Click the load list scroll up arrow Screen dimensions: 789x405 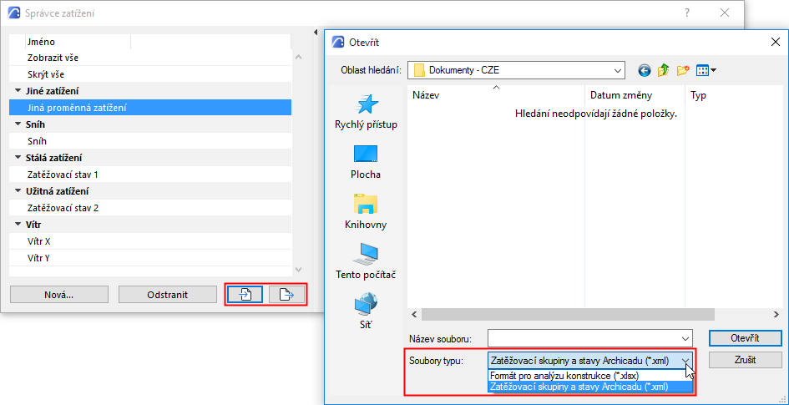coord(298,58)
